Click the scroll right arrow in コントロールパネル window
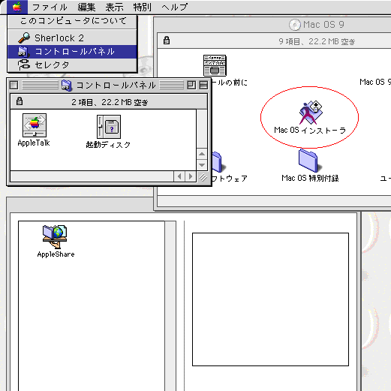Screen dimensions: 391x391 (191, 176)
